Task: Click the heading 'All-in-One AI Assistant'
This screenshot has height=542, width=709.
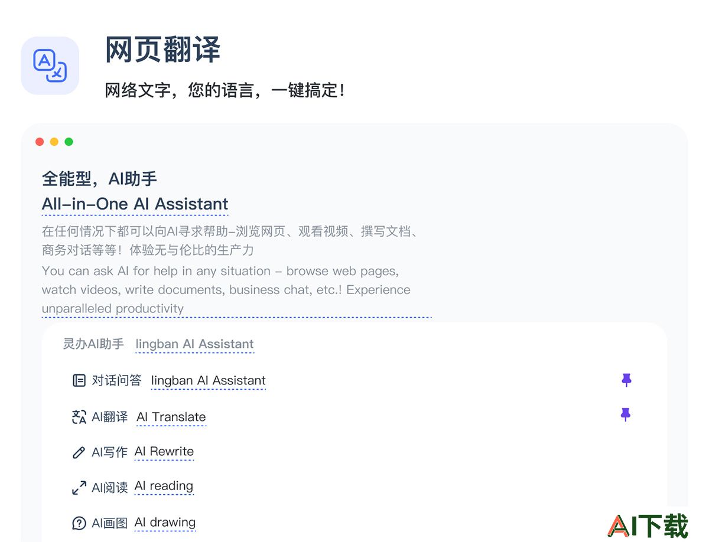Action: tap(135, 204)
